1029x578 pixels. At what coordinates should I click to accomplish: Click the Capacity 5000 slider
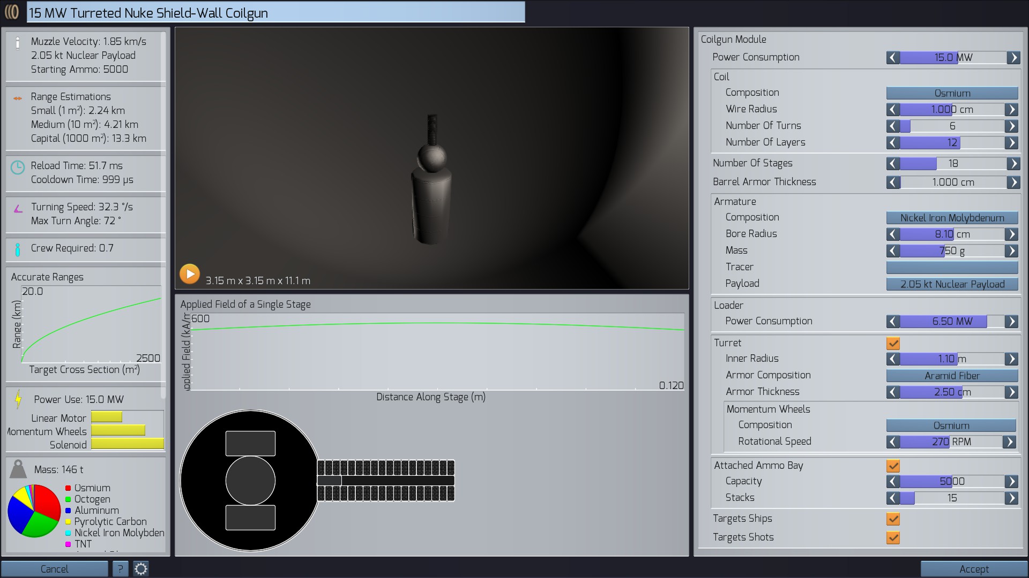point(952,481)
